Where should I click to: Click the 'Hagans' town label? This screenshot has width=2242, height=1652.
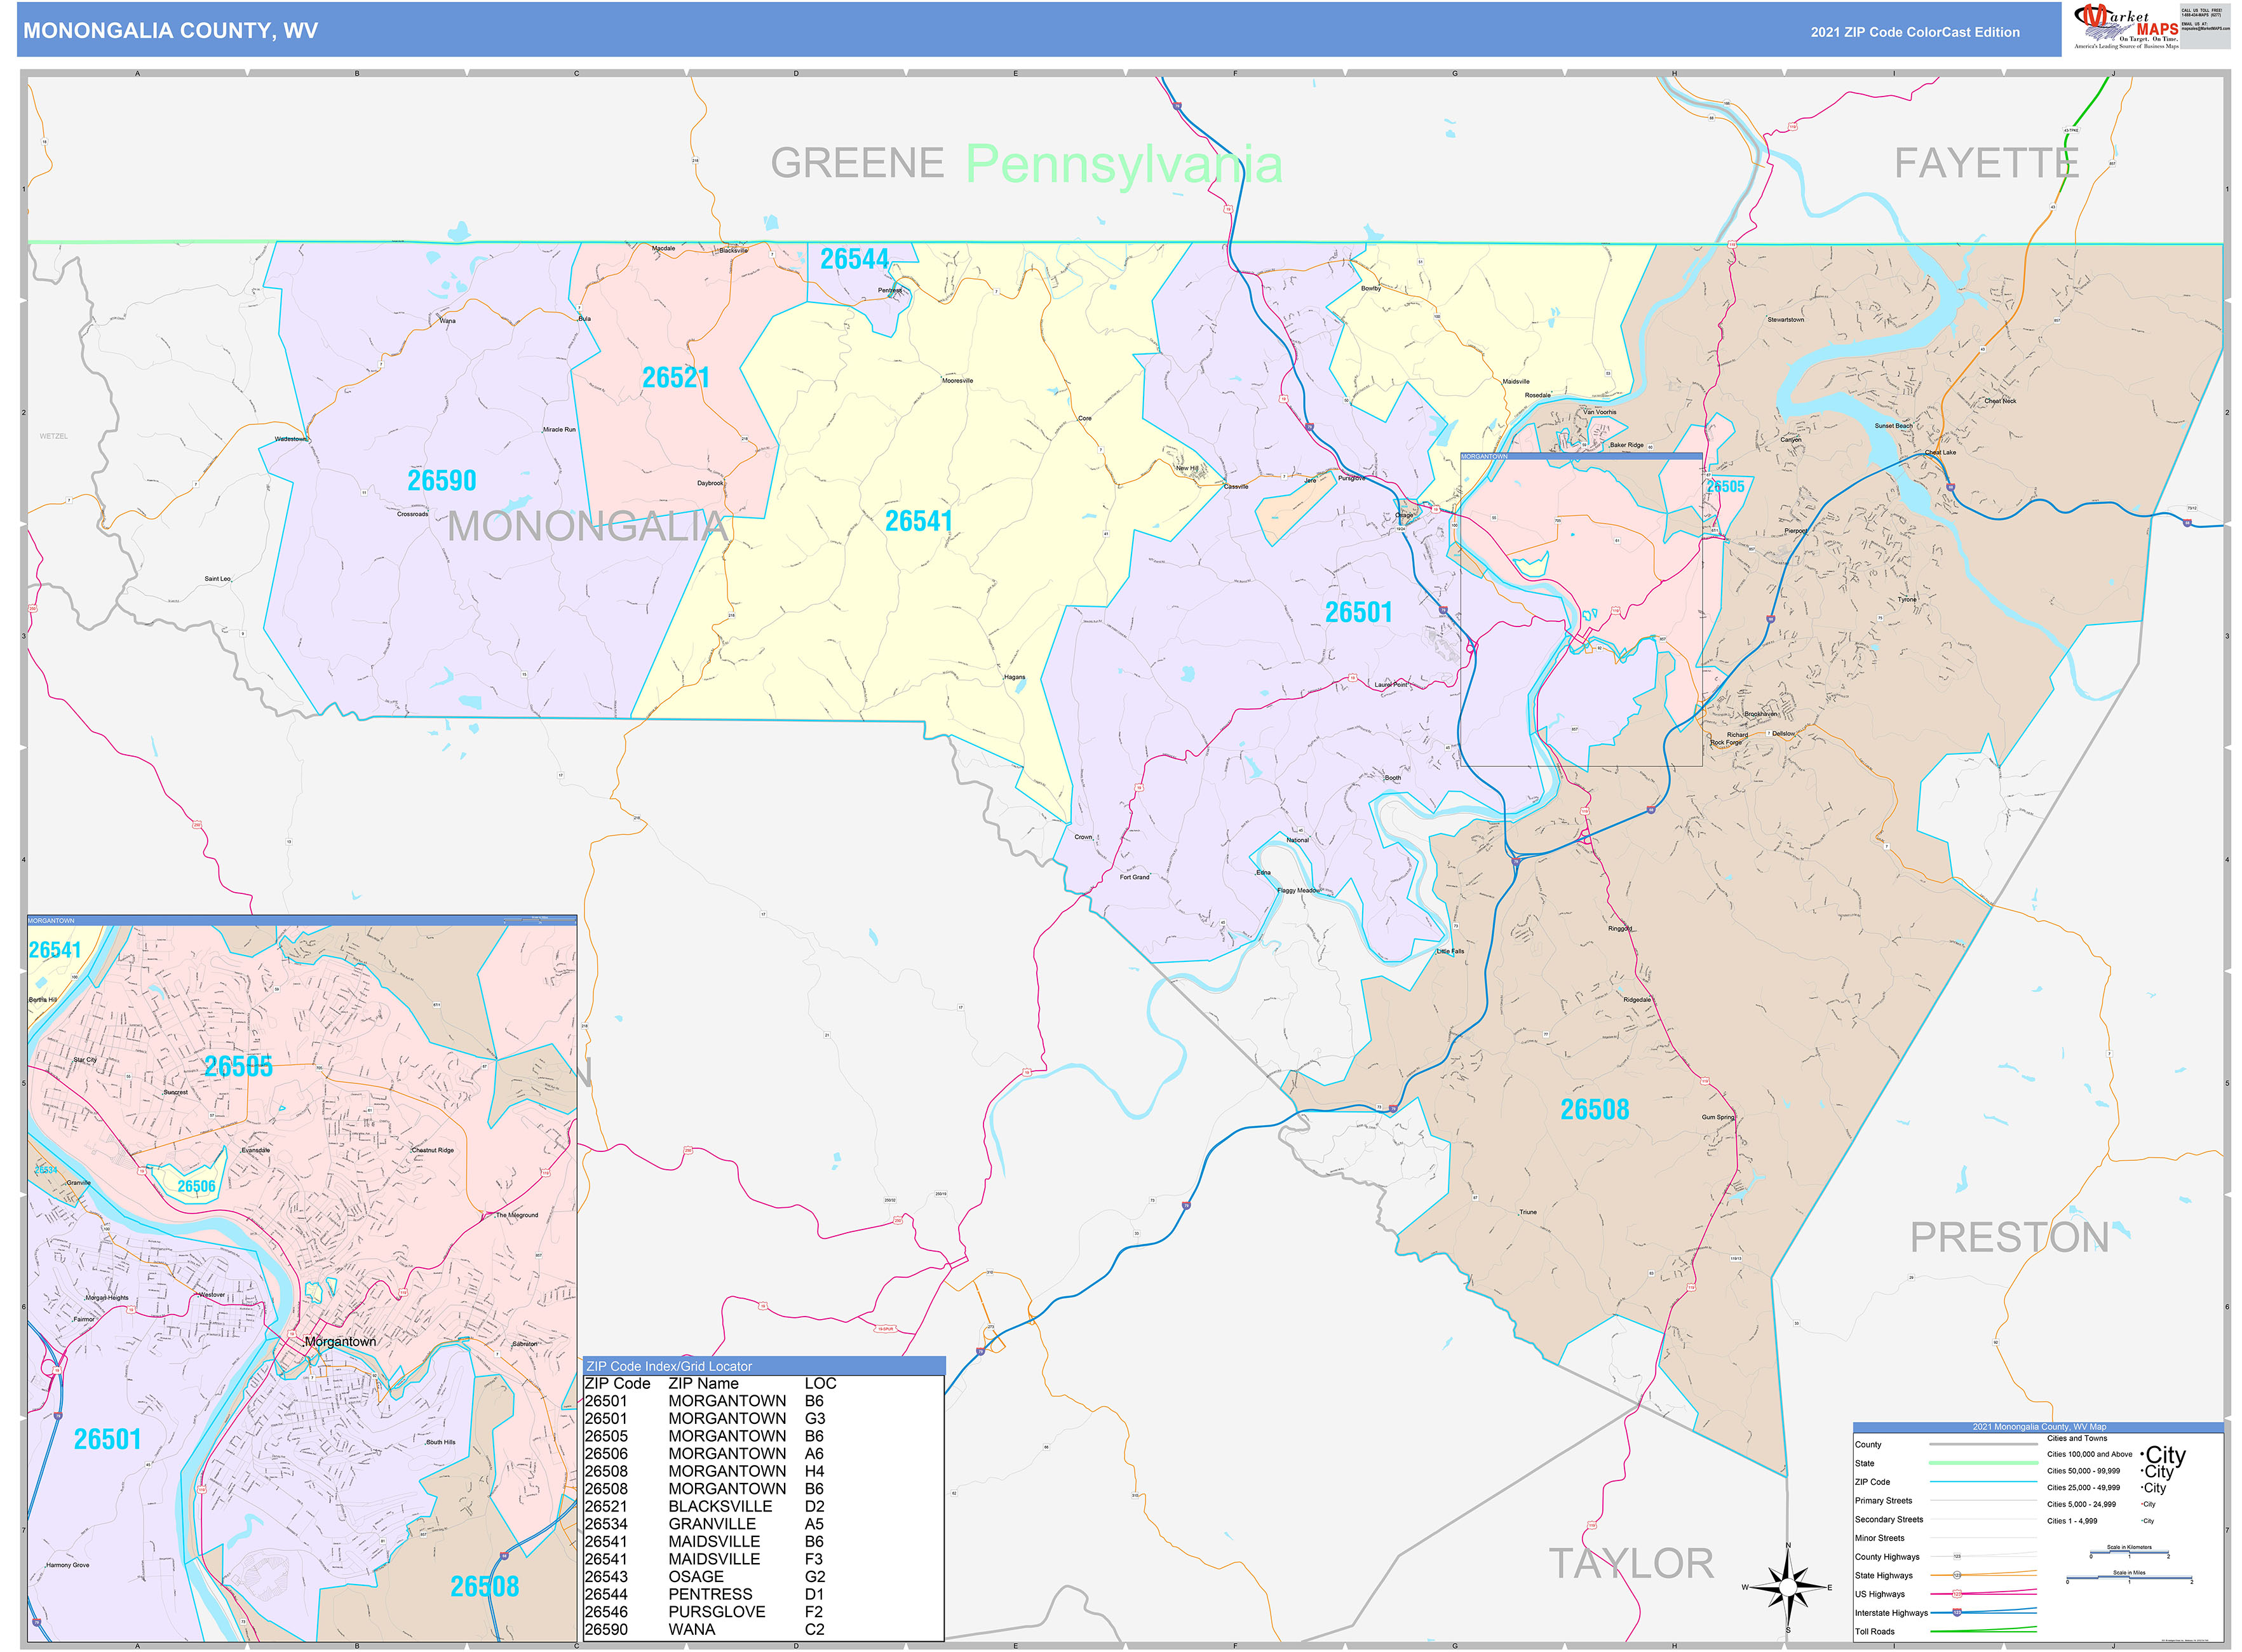click(1014, 677)
